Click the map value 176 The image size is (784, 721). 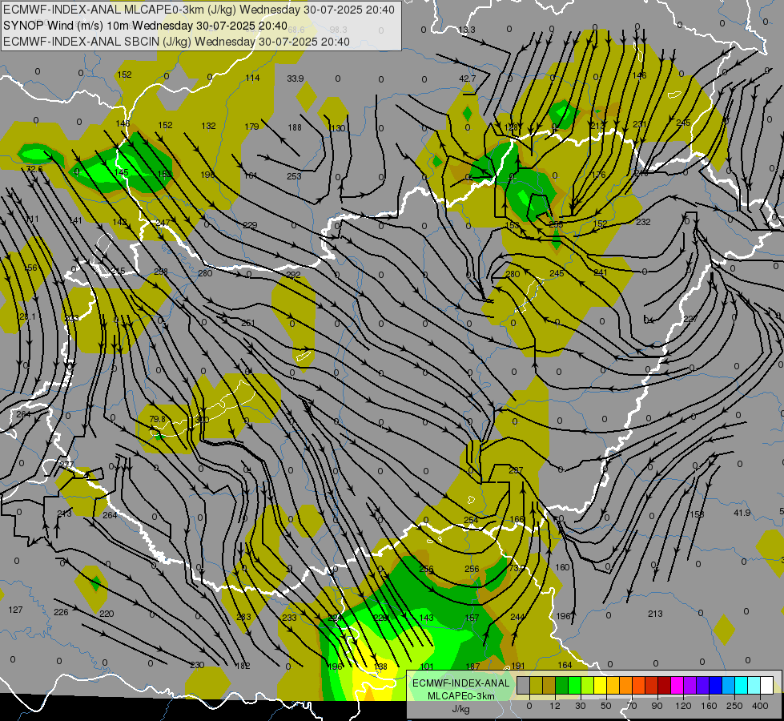[x=598, y=175]
